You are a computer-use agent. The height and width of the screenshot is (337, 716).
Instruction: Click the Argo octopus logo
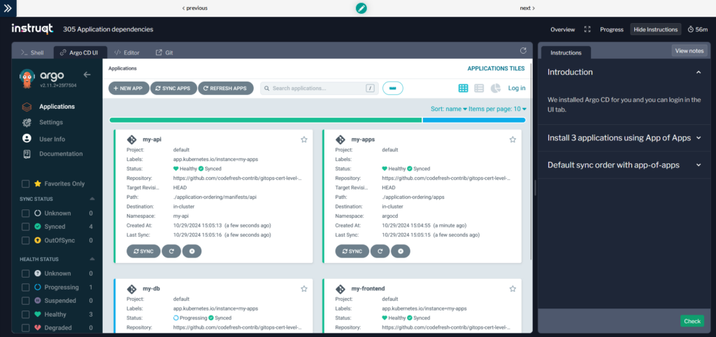coord(27,78)
